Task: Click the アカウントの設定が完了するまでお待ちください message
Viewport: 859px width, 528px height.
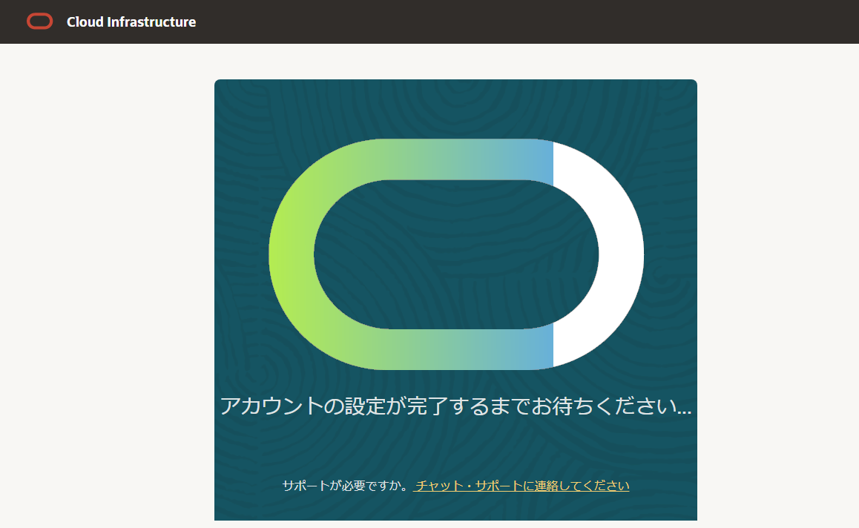Action: [455, 406]
